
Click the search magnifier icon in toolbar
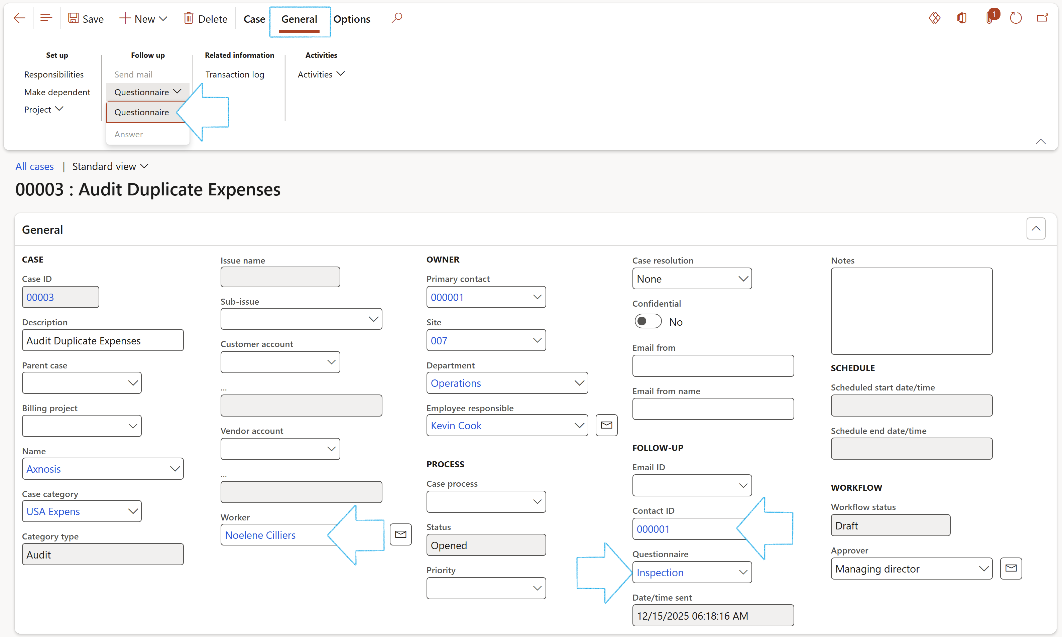pyautogui.click(x=397, y=18)
